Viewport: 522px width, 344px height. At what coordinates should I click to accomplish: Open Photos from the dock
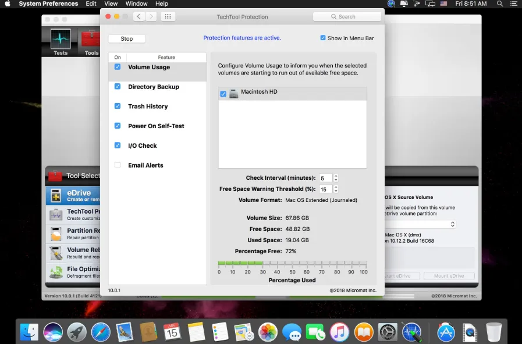268,332
